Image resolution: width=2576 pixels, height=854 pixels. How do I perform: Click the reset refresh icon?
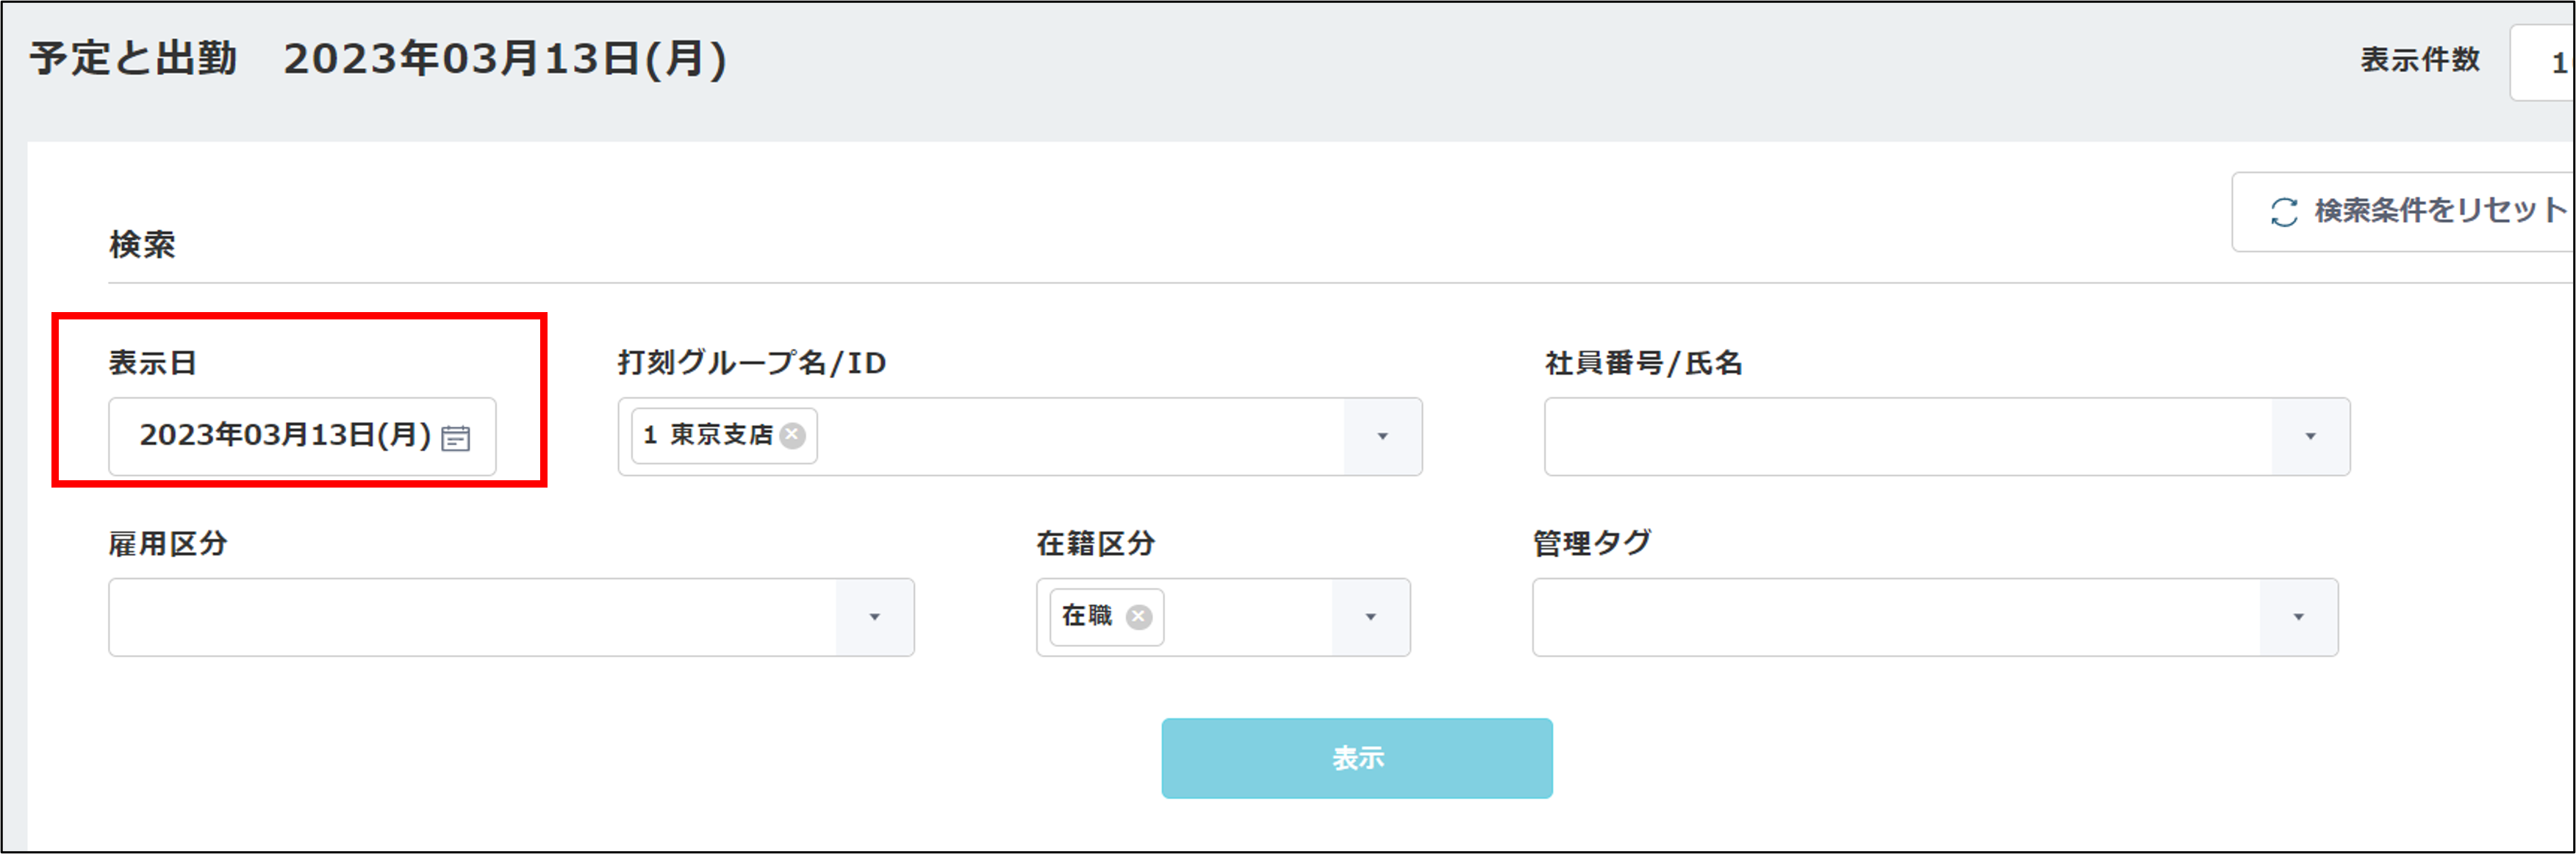coord(2284,211)
